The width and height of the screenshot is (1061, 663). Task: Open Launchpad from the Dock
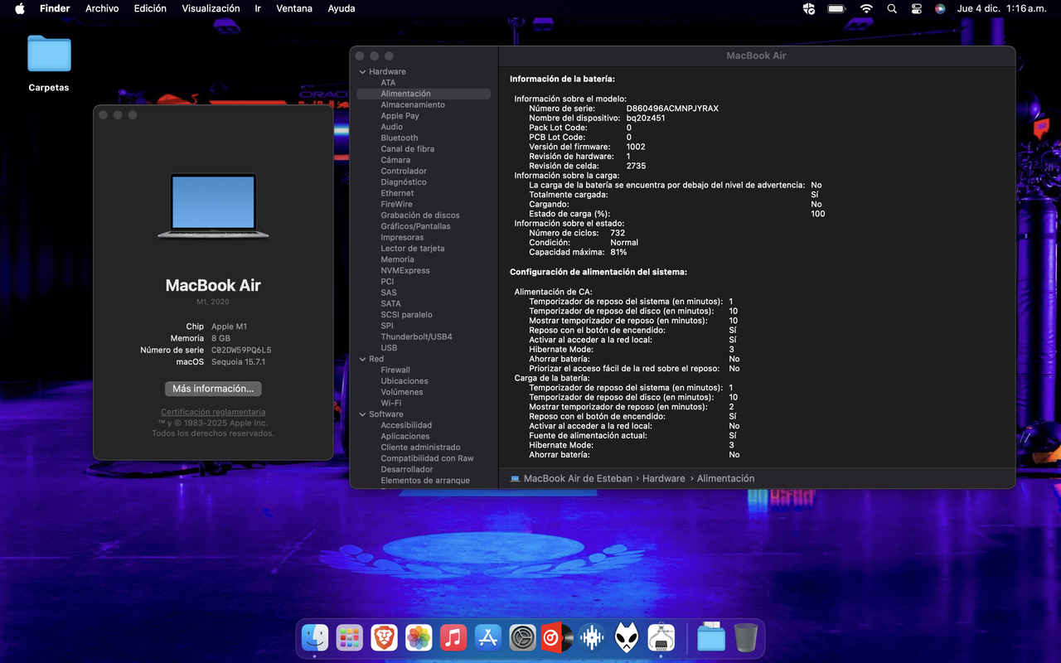point(349,637)
